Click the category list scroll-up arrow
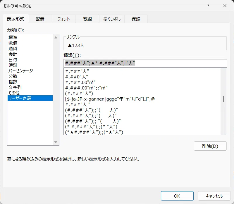 pos(56,38)
